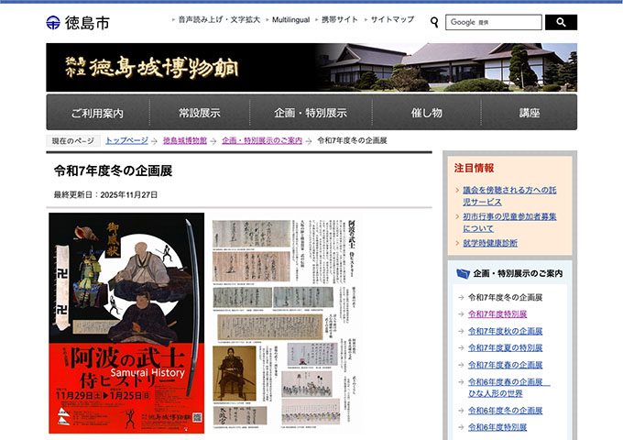Screen dimensions: 623x440
Task: Open the Multilingual link
Action: tap(290, 20)
